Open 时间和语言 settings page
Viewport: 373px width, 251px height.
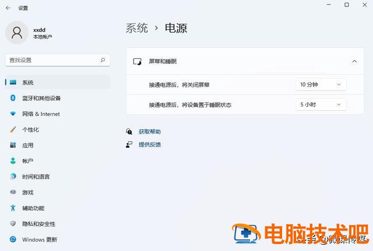[36, 177]
